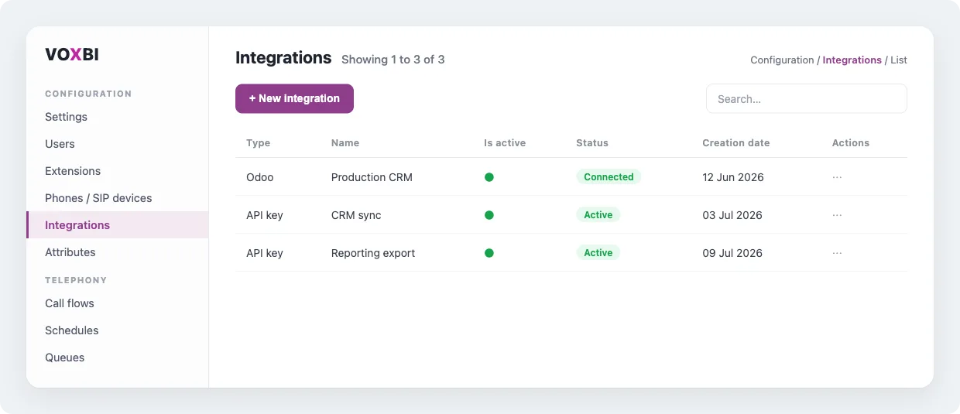
Task: Click API key in Reporting export row
Action: tap(265, 253)
